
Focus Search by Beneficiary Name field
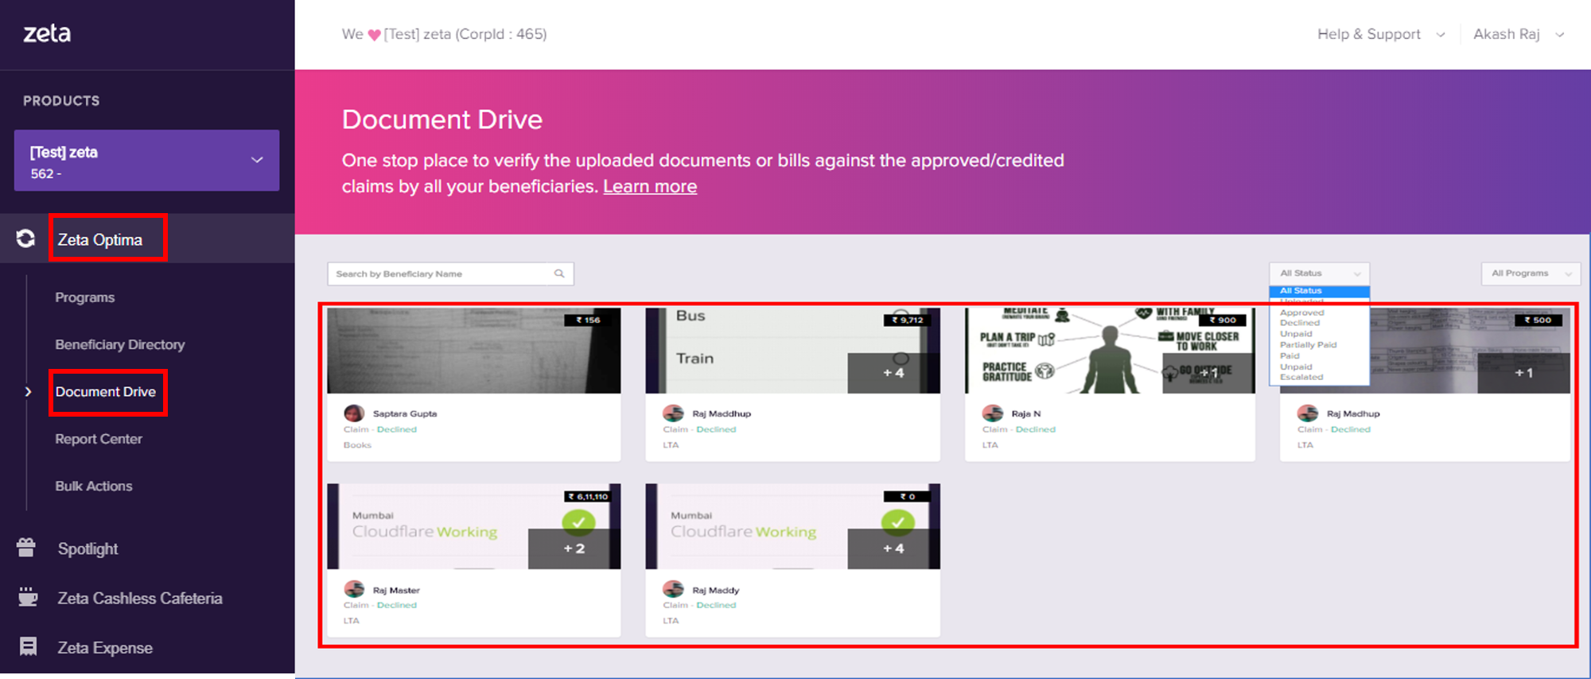pos(450,274)
